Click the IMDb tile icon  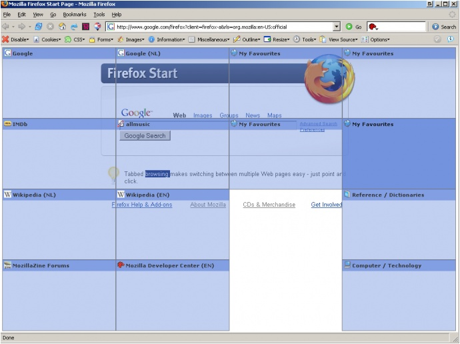7,124
